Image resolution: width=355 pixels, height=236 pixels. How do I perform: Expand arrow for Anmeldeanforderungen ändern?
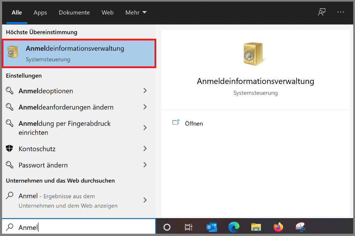(x=145, y=107)
